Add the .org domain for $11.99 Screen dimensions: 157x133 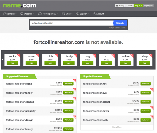point(88,63)
